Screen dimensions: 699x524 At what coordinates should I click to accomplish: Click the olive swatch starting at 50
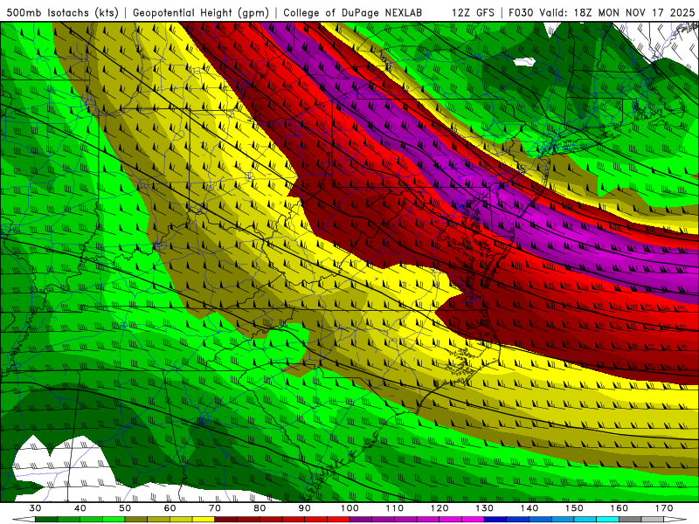click(136, 520)
